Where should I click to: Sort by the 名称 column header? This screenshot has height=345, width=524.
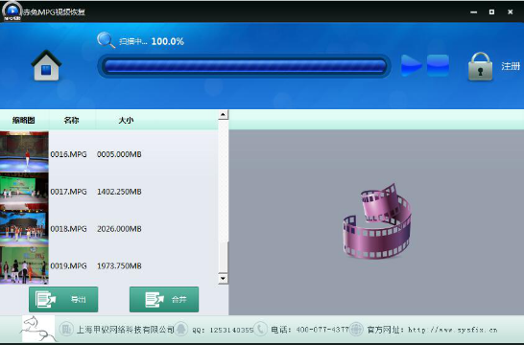72,120
